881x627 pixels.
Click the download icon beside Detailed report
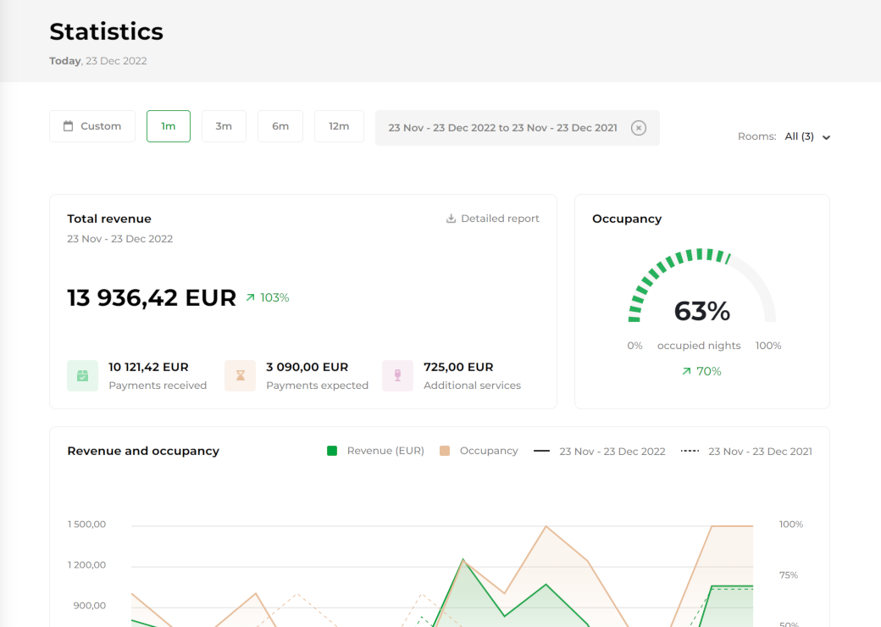pos(451,219)
